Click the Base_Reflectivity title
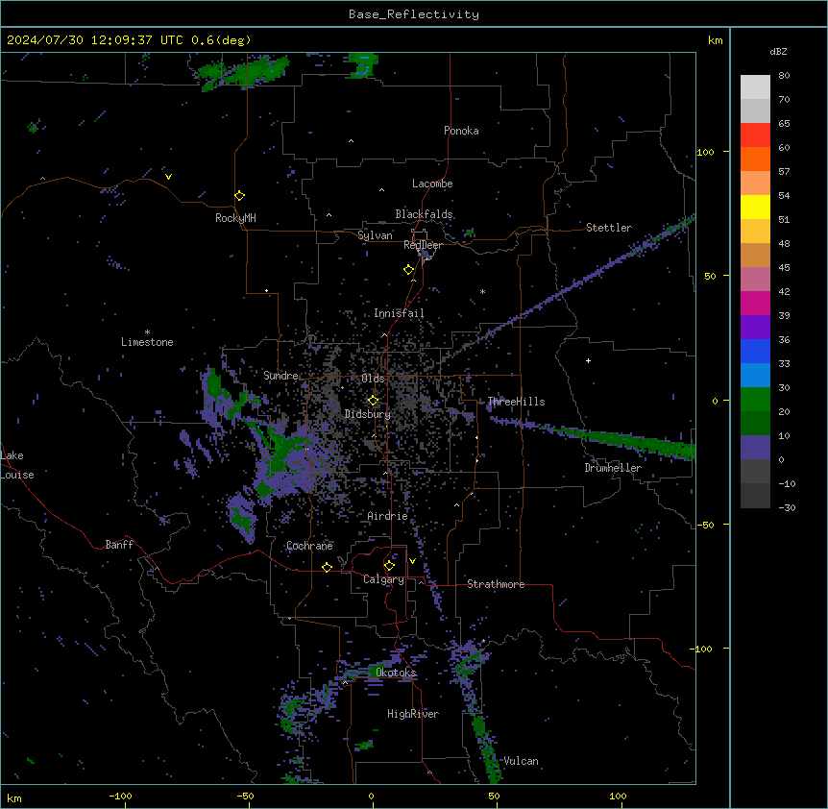The width and height of the screenshot is (828, 809). click(414, 14)
